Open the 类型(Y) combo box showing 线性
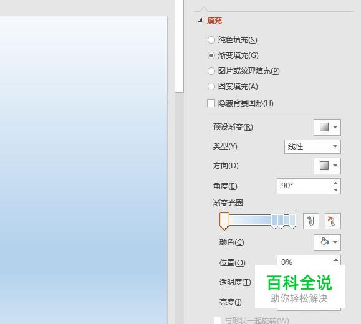This screenshot has height=324, width=361. (312, 146)
